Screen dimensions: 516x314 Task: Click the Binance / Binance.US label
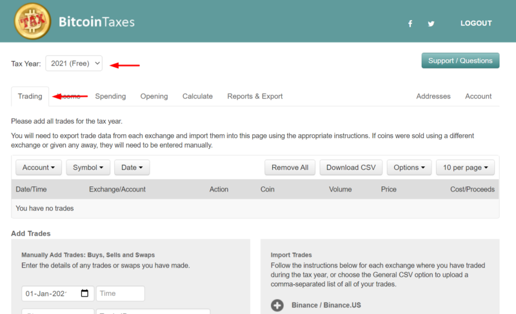click(326, 305)
